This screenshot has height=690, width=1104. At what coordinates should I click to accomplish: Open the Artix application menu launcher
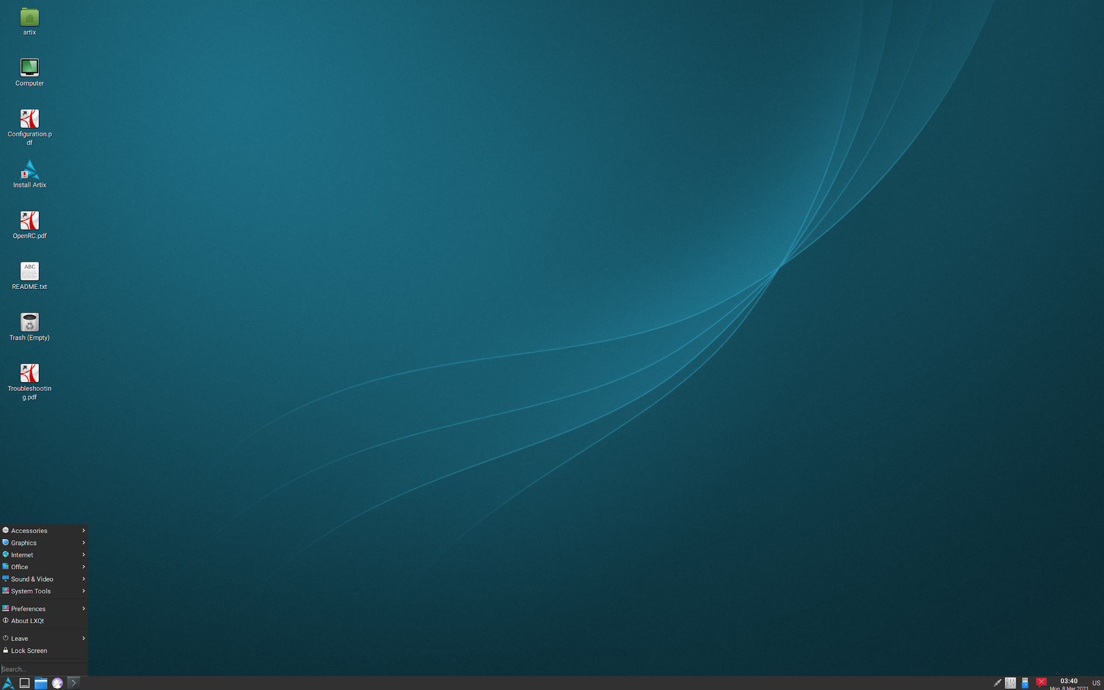(9, 683)
